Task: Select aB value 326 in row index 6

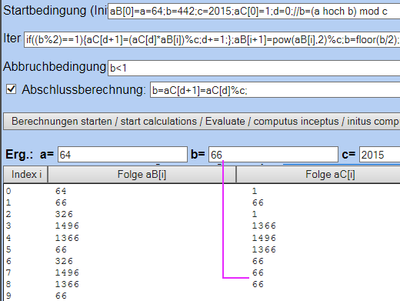Action: pyautogui.click(x=64, y=261)
